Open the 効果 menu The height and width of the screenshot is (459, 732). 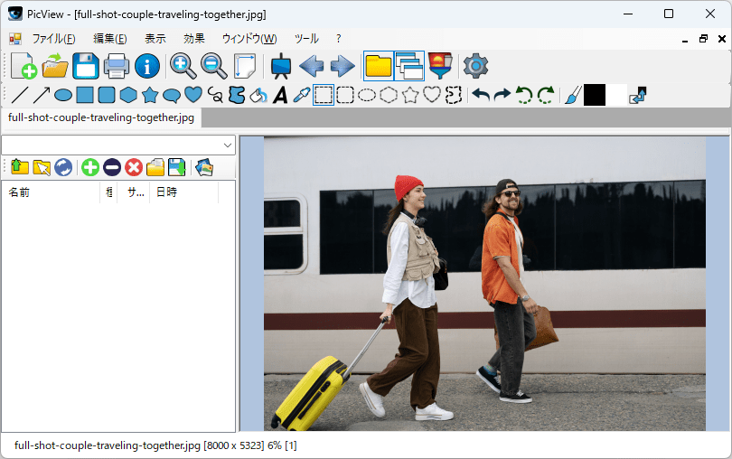(x=194, y=39)
